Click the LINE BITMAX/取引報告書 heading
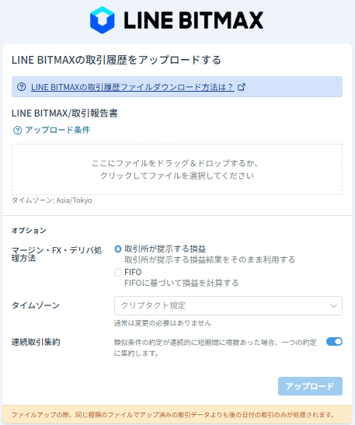Screen dimensions: 355x425 point(64,113)
